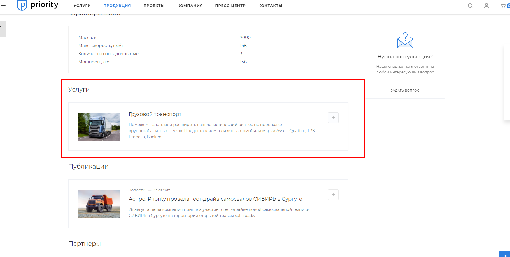Open search via magnifier icon
The width and height of the screenshot is (510, 257).
[x=470, y=6]
